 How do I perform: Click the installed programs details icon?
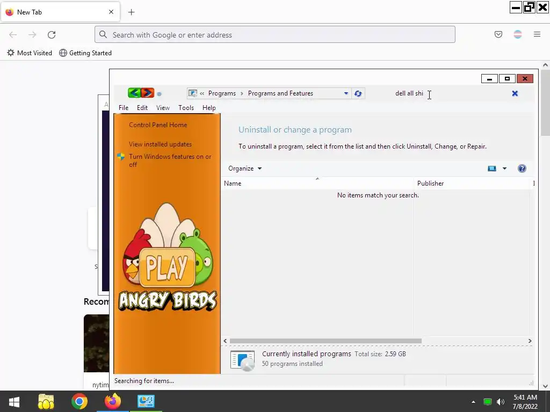click(242, 360)
